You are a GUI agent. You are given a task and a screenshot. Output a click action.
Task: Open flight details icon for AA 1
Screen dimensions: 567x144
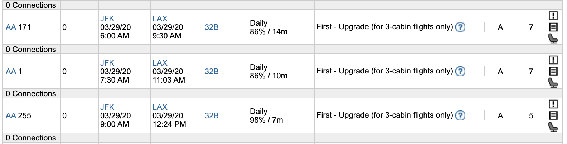[553, 71]
